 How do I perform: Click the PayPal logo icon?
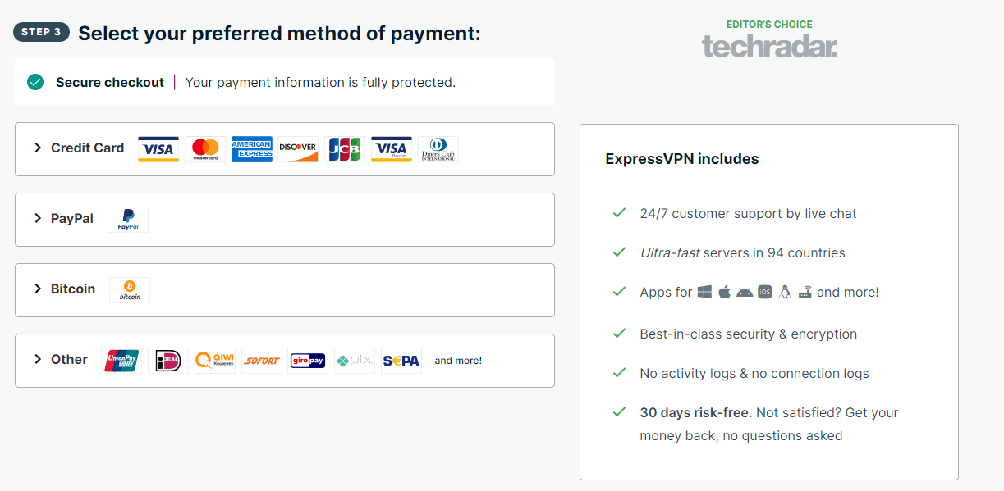click(x=128, y=220)
